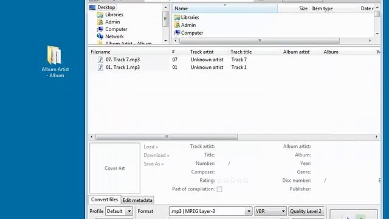Open the VBR bitrate mode dropdown

270,211
